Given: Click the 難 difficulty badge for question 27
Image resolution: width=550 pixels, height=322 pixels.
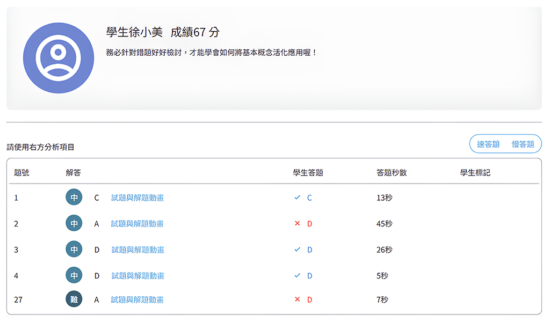Looking at the screenshot, I should pos(74,299).
